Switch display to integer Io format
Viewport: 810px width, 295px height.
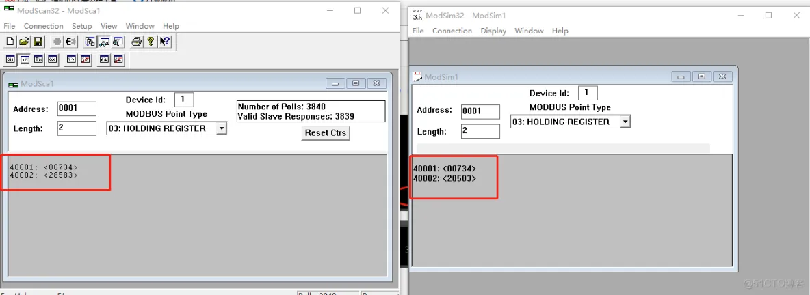click(x=38, y=60)
